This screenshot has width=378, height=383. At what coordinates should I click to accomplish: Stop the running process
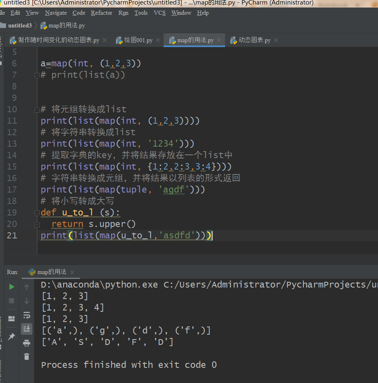coord(11,301)
